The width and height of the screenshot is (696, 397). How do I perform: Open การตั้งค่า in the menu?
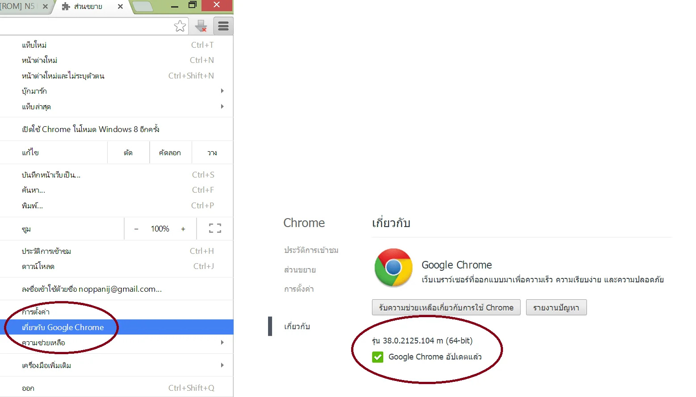117,312
